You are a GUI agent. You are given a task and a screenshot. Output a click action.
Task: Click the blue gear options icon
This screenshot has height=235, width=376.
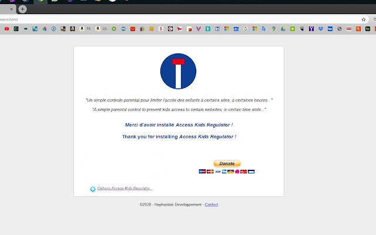point(93,189)
